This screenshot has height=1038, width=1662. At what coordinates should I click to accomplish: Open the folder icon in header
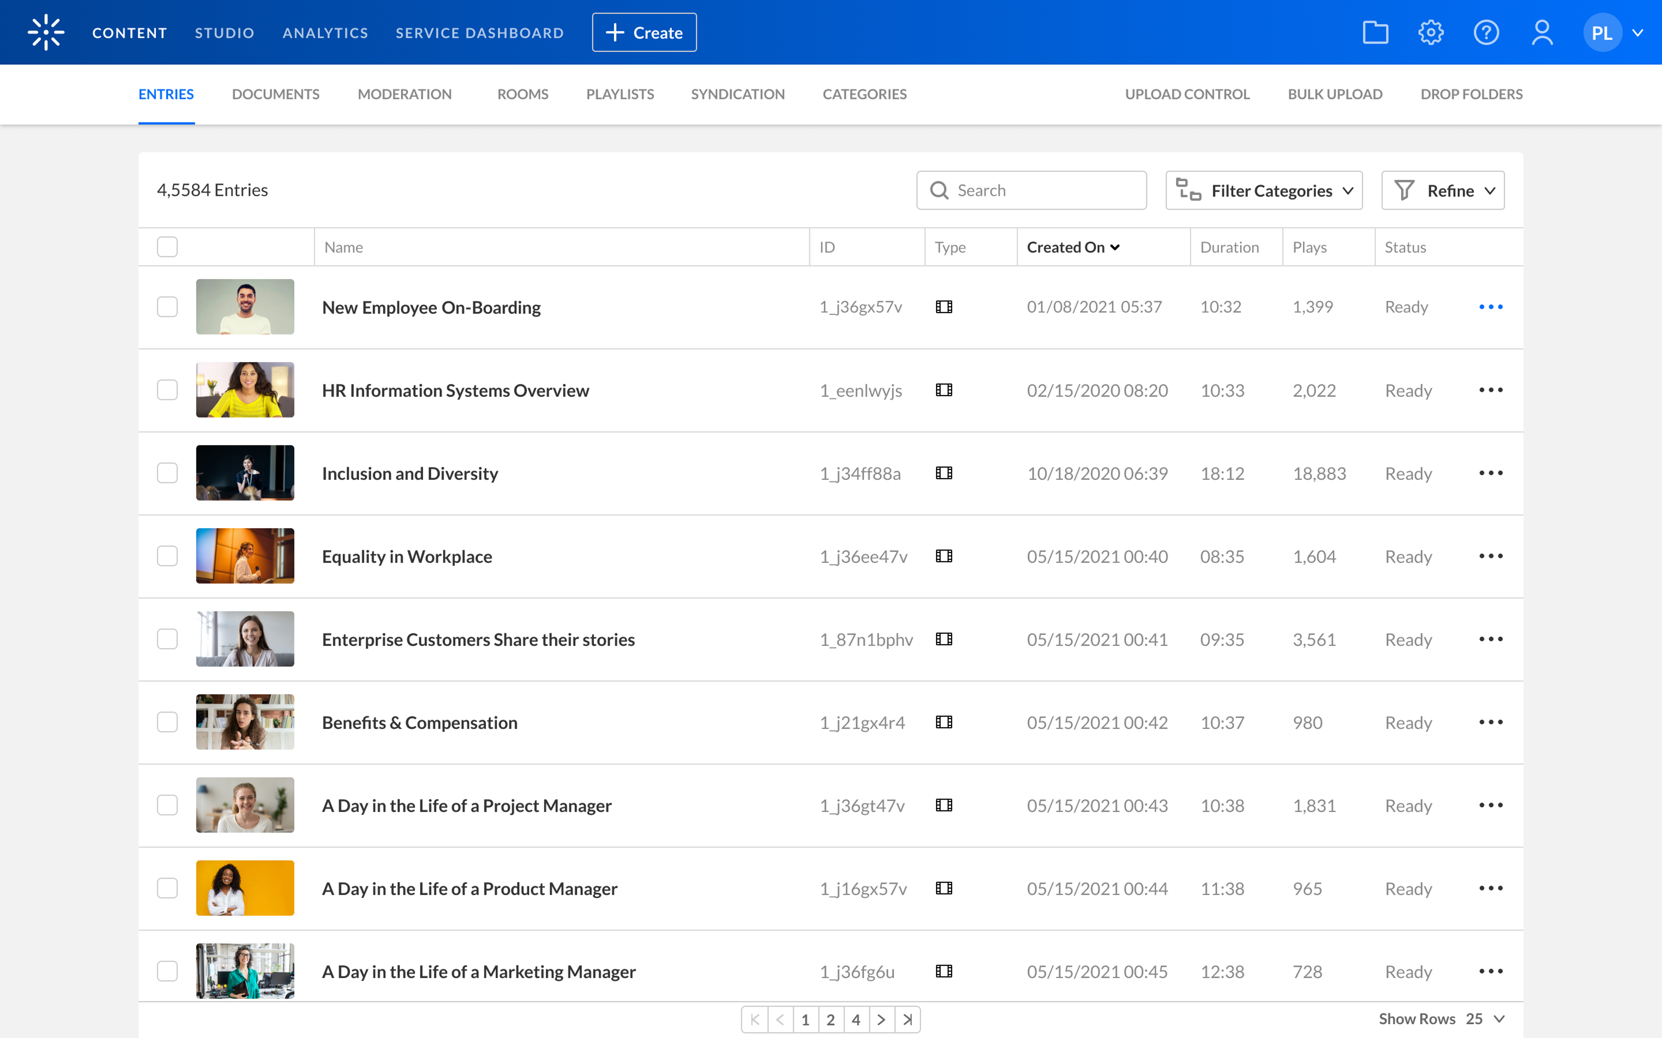point(1375,32)
